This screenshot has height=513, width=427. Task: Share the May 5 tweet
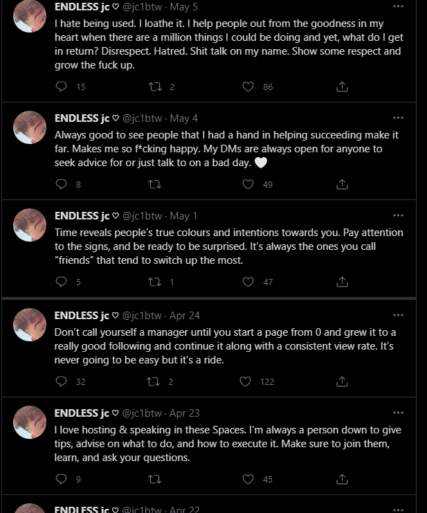[x=341, y=87]
